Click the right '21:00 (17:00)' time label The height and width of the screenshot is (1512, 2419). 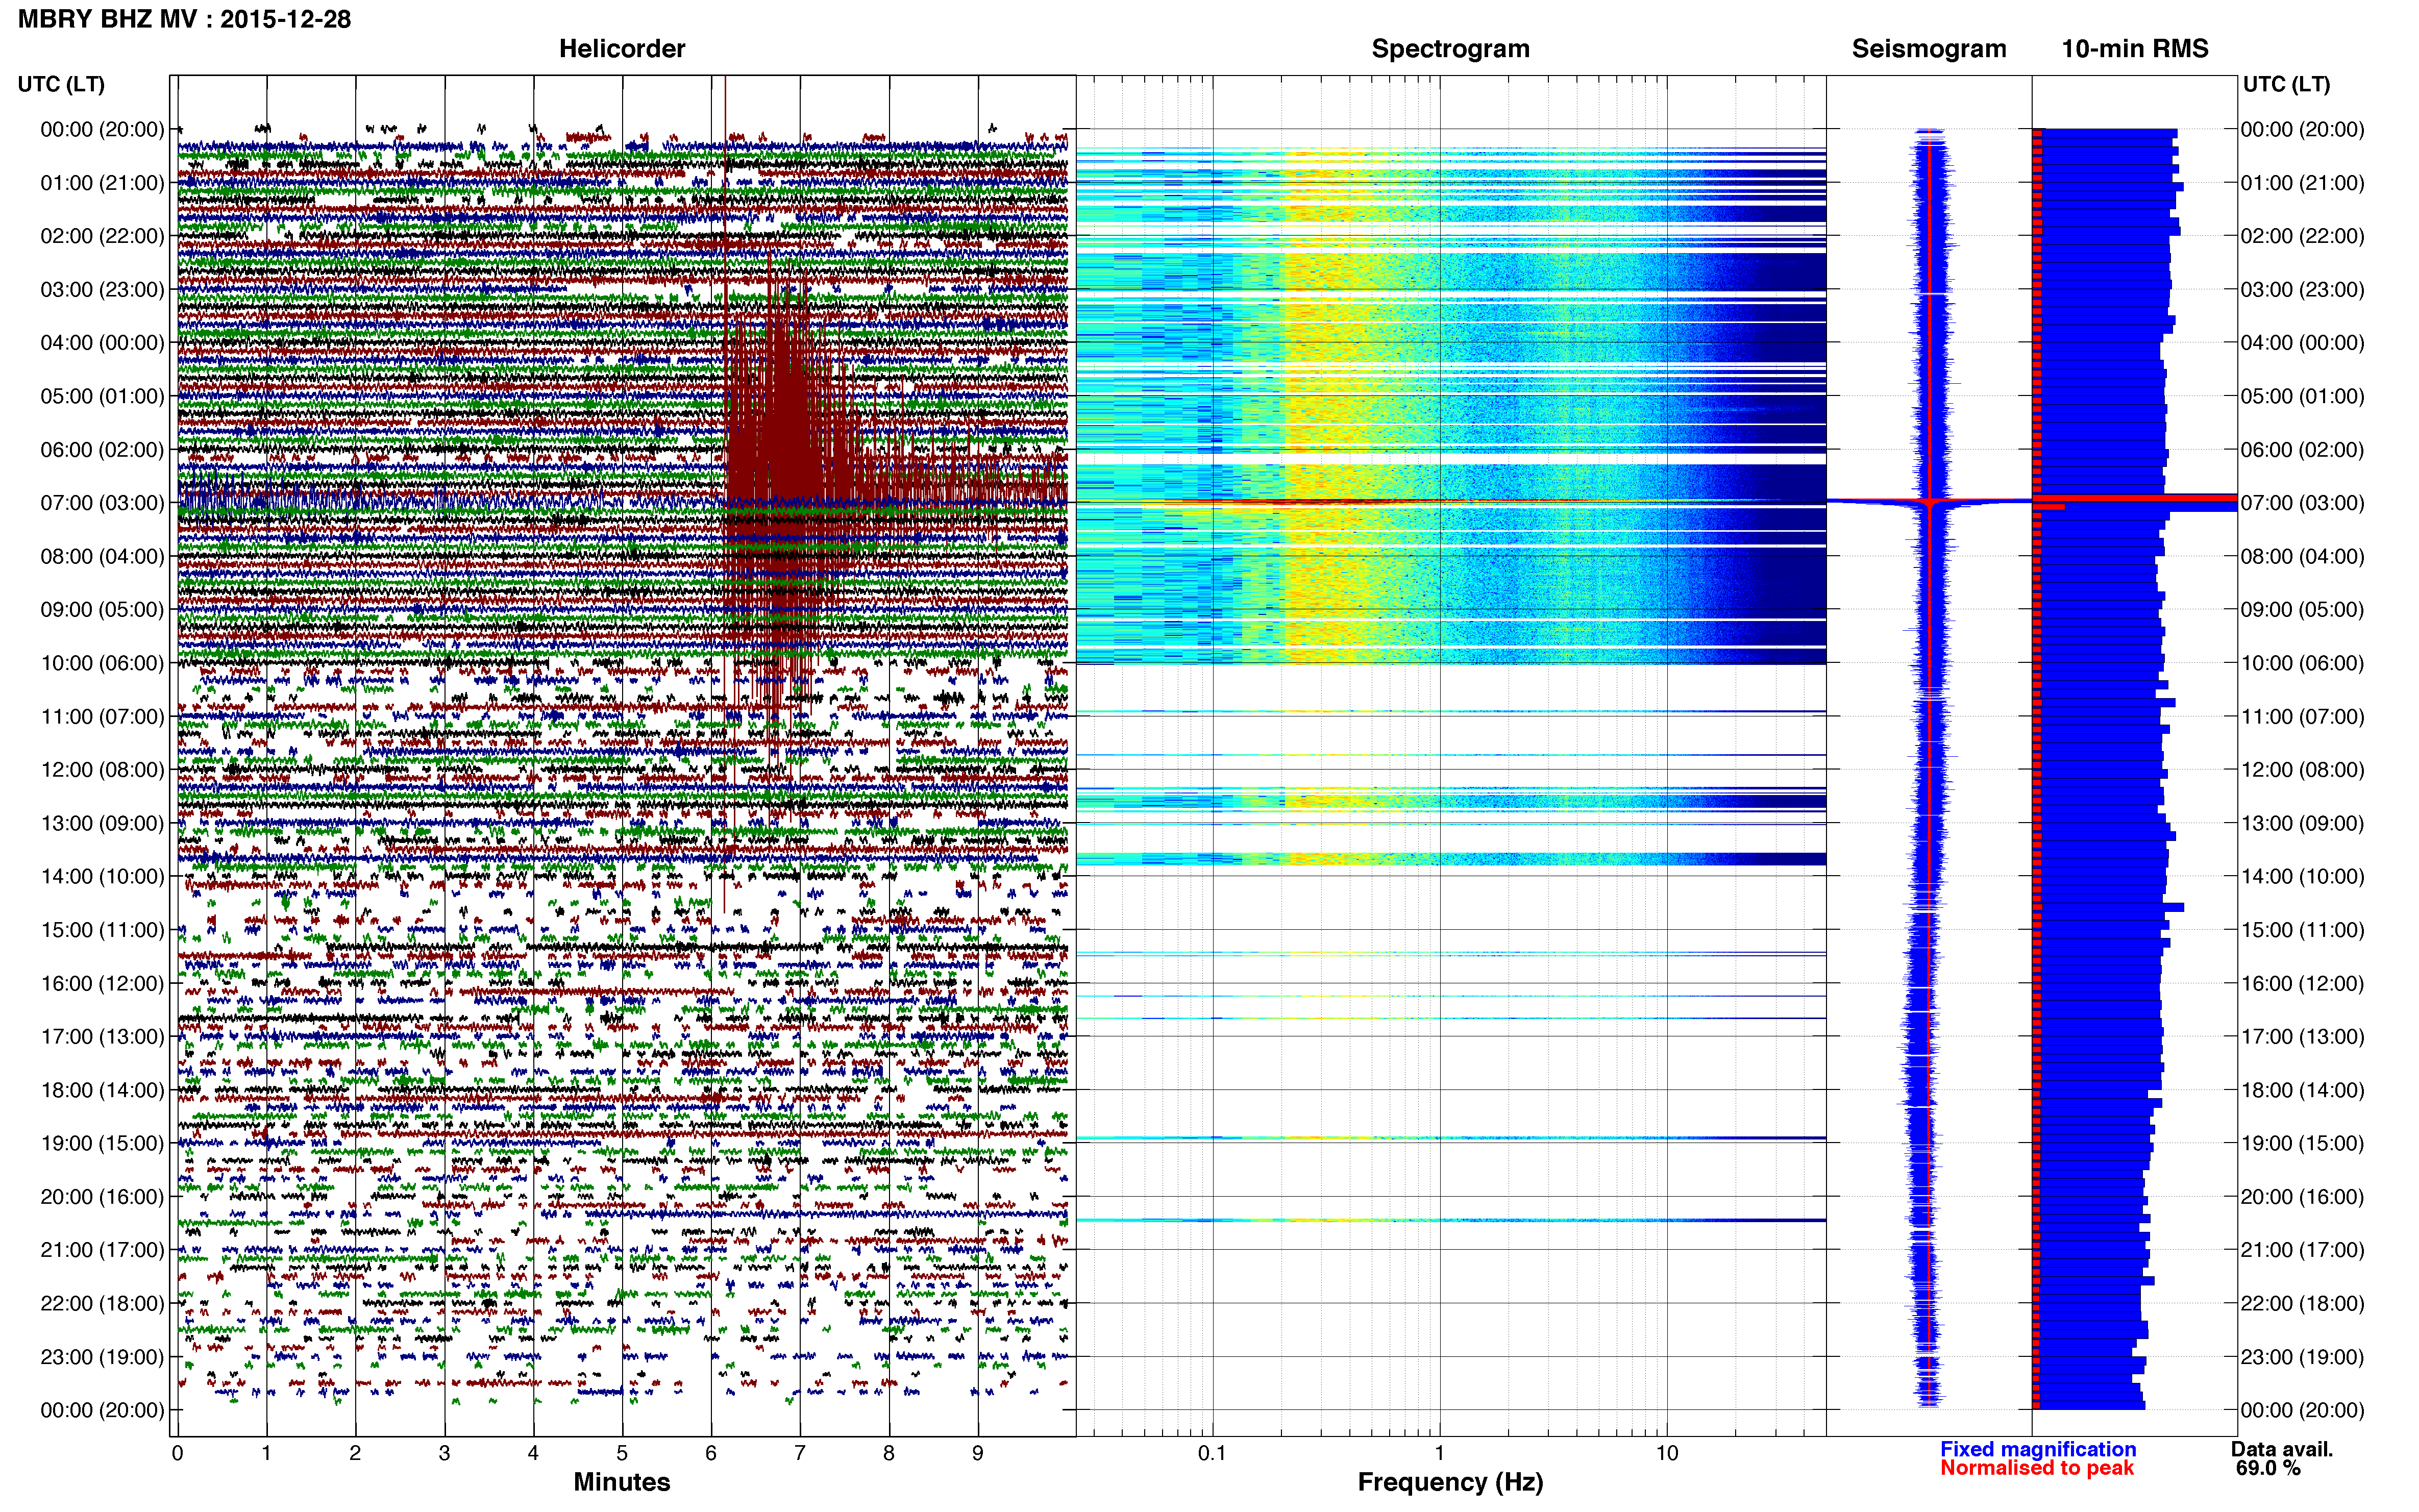pos(2302,1250)
